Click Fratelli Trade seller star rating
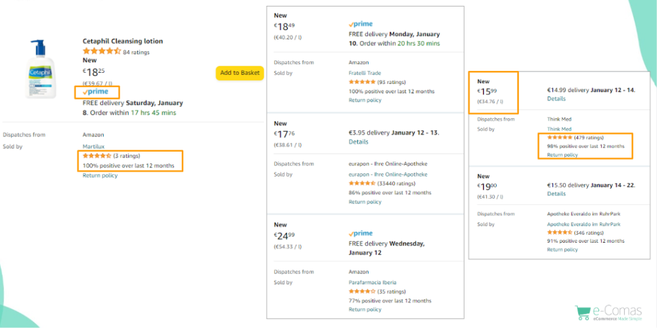657x328 pixels. click(362, 82)
